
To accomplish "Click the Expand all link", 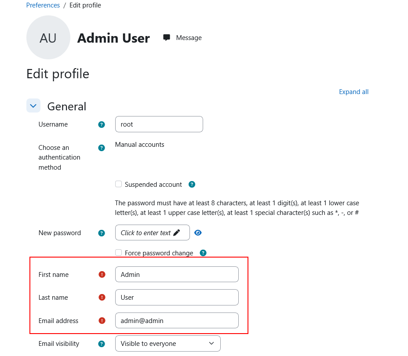I will [353, 92].
